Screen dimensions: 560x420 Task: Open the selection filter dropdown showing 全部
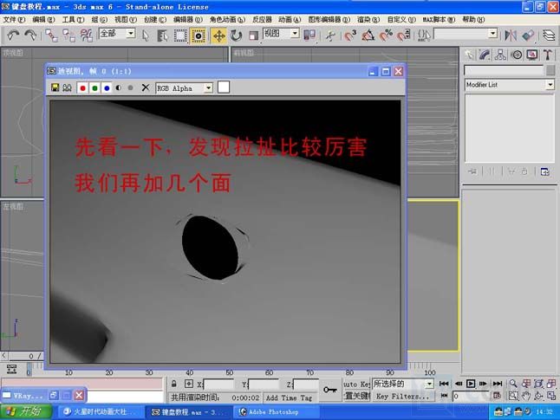[x=117, y=34]
